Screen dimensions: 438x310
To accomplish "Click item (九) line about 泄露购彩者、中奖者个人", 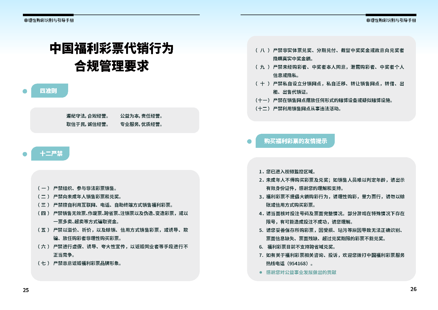I will pos(330,67).
